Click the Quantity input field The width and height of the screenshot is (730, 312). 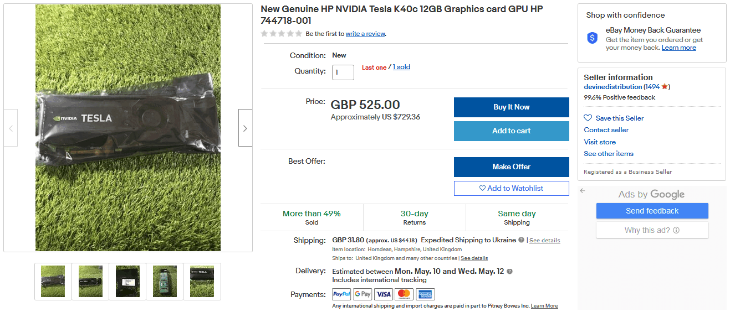click(x=343, y=72)
